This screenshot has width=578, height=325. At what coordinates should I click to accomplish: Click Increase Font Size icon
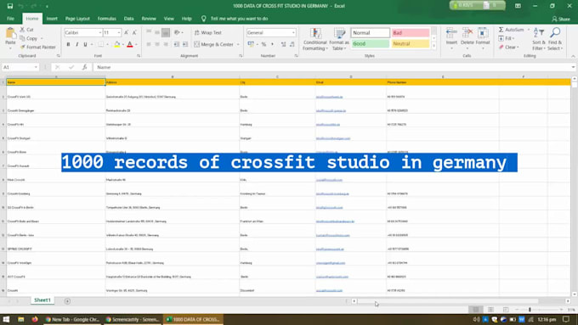[126, 33]
